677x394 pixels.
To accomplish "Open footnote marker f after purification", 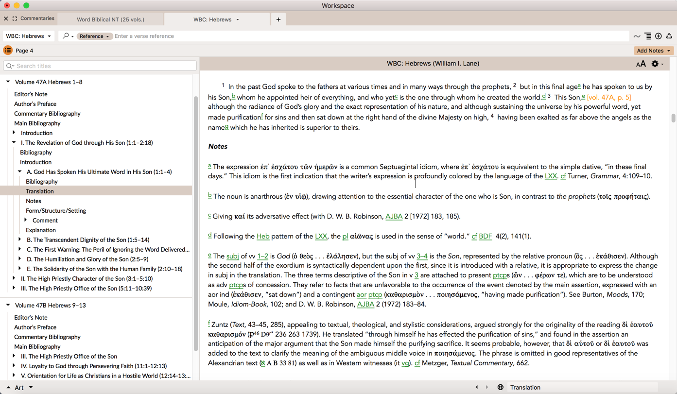I will click(262, 116).
